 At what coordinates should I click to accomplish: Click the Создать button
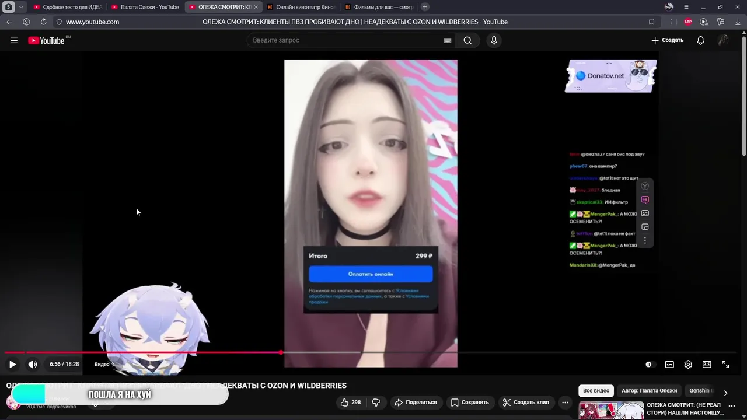tap(667, 40)
